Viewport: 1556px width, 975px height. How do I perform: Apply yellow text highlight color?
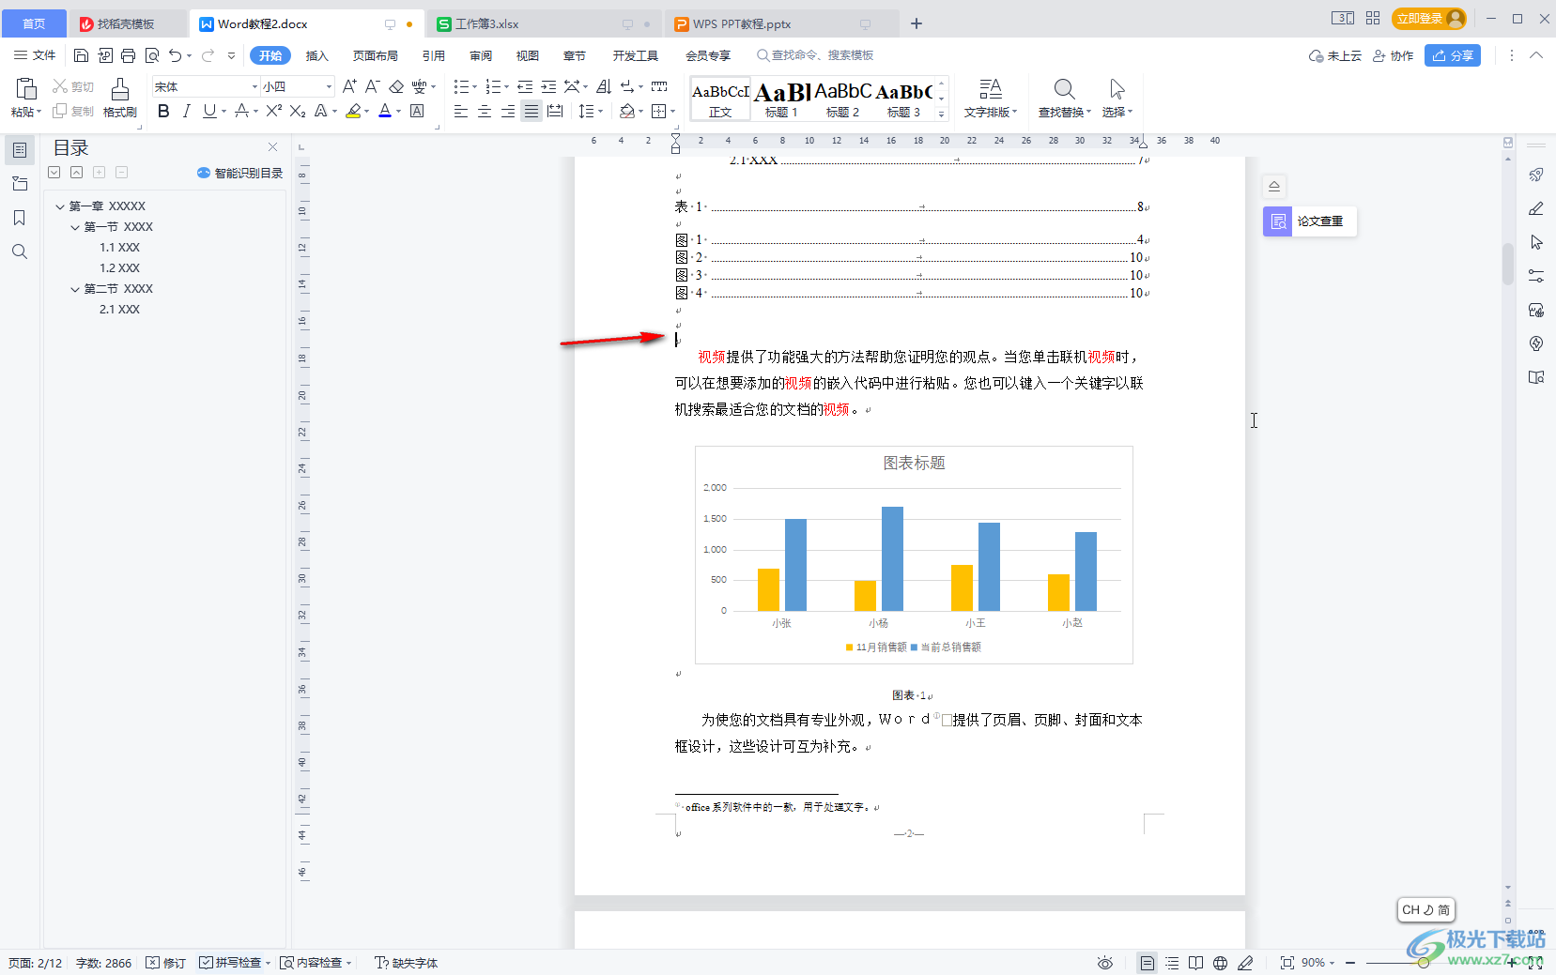click(x=353, y=111)
